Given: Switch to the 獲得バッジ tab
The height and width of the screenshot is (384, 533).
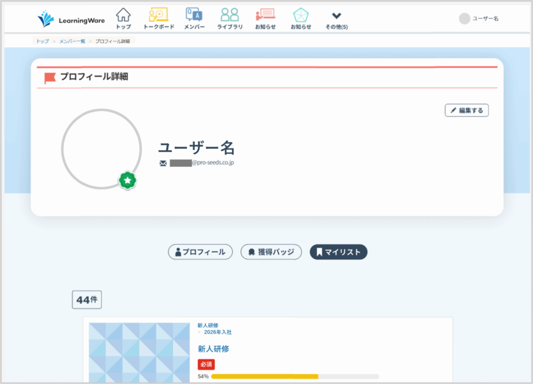Looking at the screenshot, I should tap(271, 252).
